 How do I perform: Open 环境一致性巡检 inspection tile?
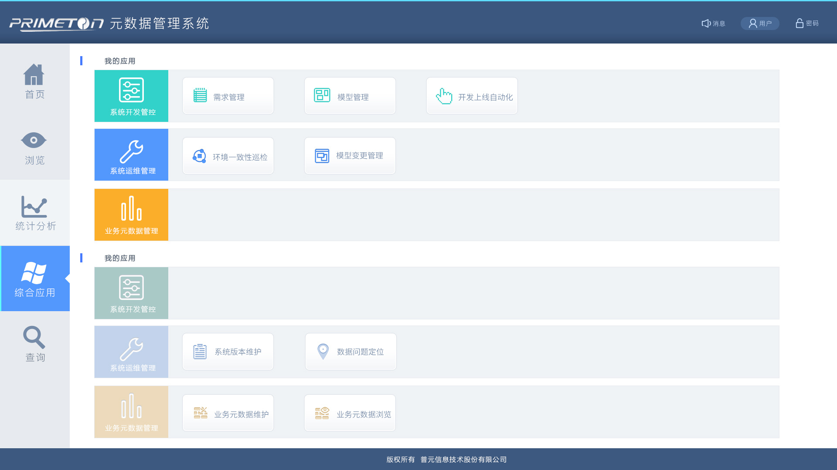(x=228, y=156)
